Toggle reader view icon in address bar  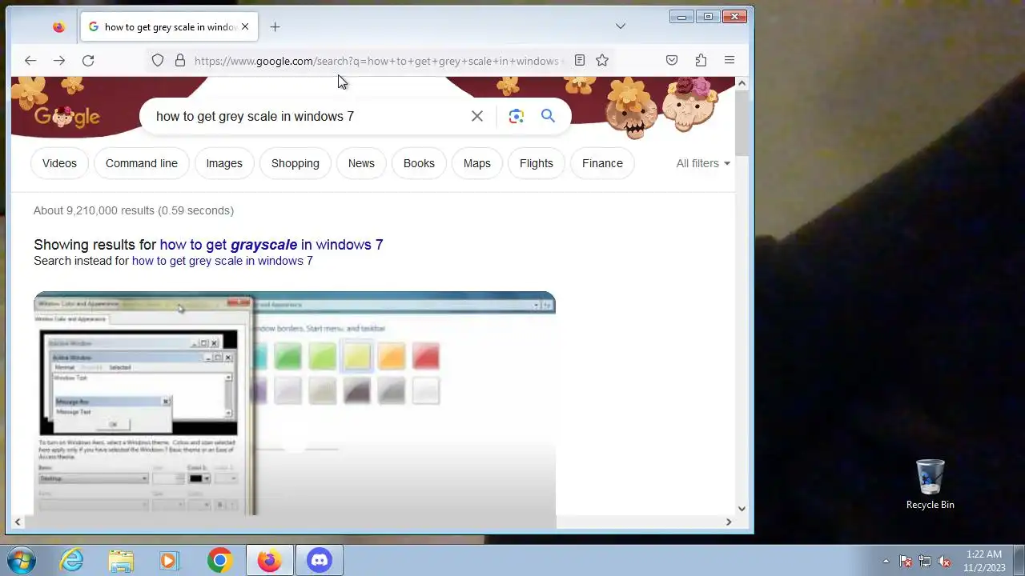coord(580,60)
